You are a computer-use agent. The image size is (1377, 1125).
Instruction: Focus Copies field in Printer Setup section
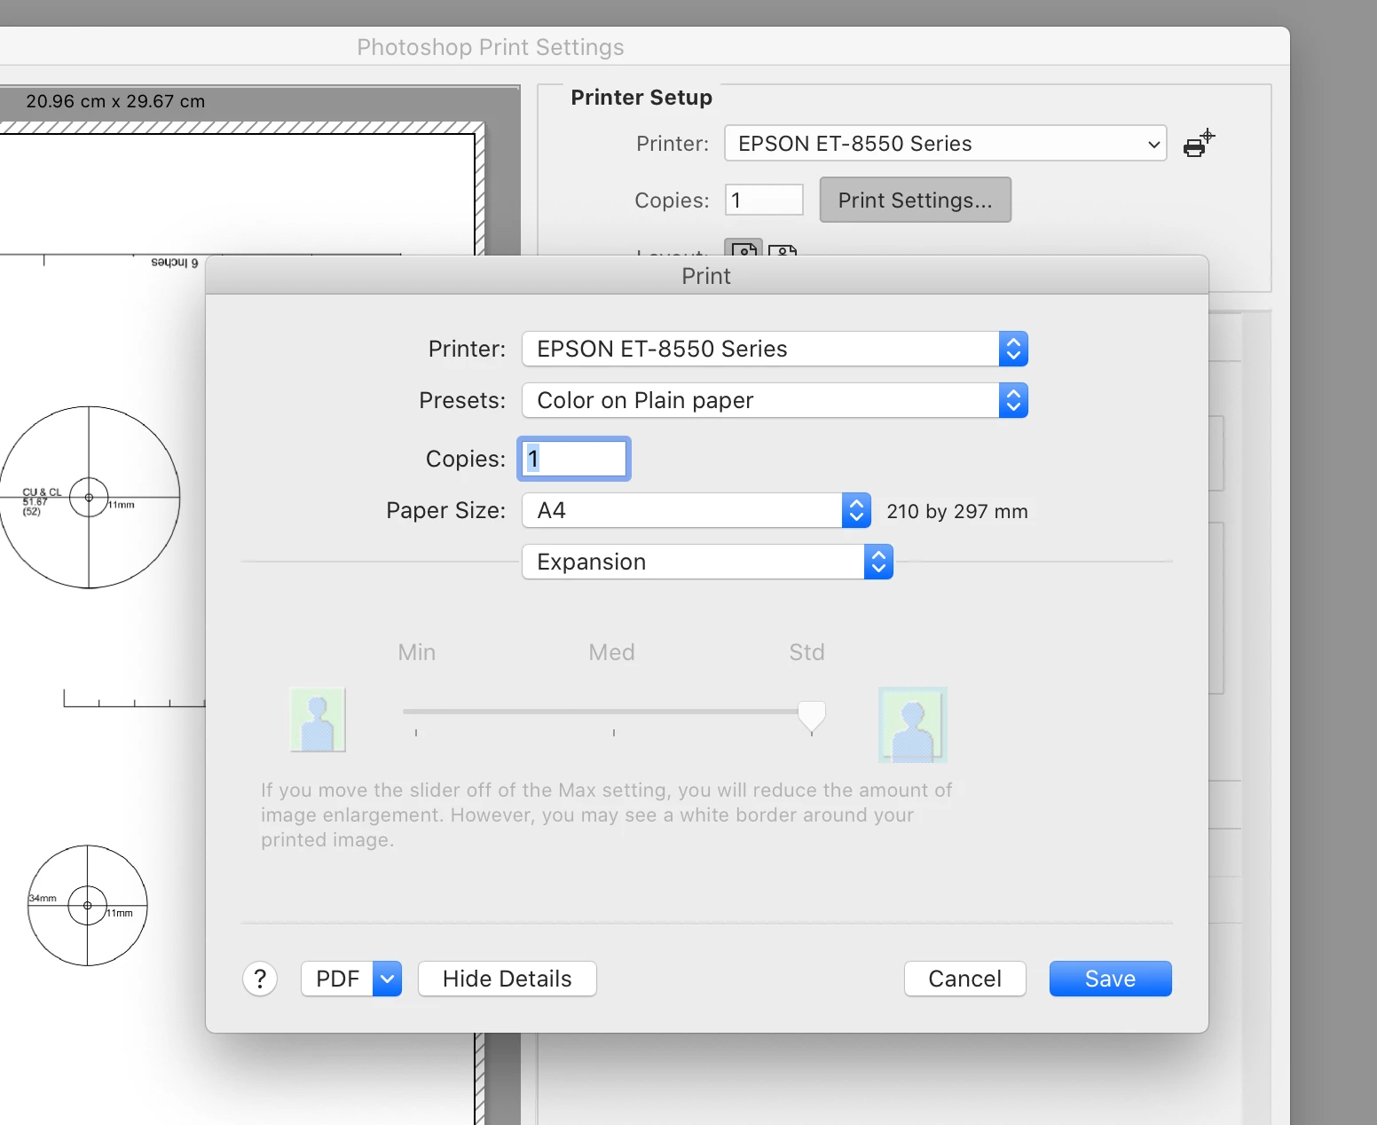[x=764, y=200]
